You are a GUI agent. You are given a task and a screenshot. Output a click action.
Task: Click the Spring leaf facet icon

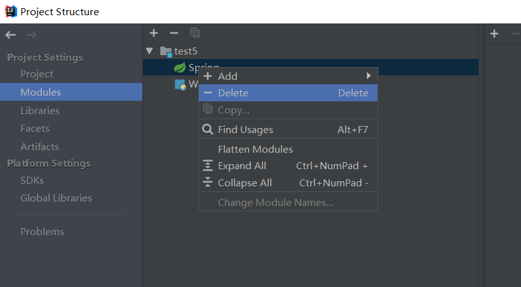[x=180, y=68]
